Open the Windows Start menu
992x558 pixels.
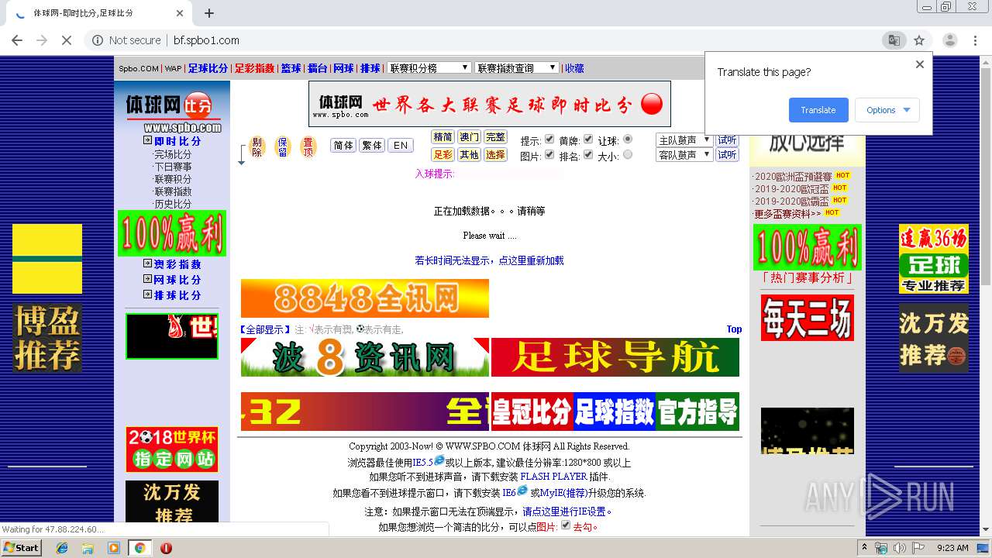click(22, 547)
